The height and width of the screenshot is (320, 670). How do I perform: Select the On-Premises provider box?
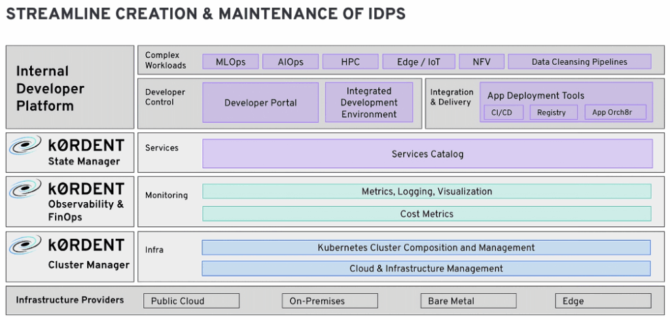[330, 301]
